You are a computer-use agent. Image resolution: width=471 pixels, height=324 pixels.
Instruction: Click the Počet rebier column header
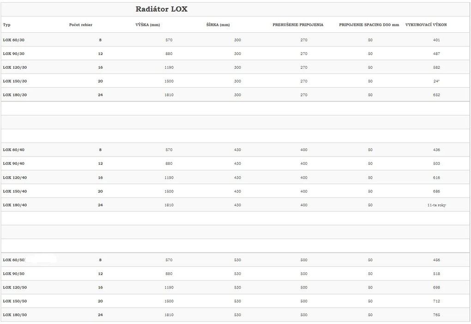[x=80, y=24]
